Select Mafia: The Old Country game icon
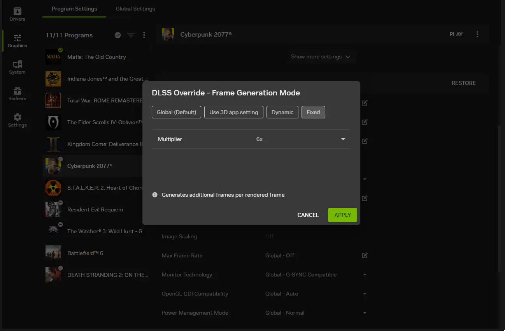Screen dimensions: 505x331 (x=53, y=57)
